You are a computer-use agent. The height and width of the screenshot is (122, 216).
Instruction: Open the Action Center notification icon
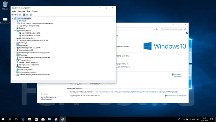coord(212,119)
